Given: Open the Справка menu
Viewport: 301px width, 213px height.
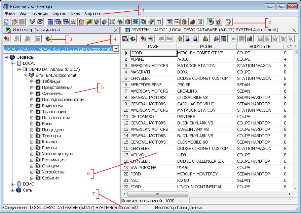Looking at the screenshot, I should 93,13.
